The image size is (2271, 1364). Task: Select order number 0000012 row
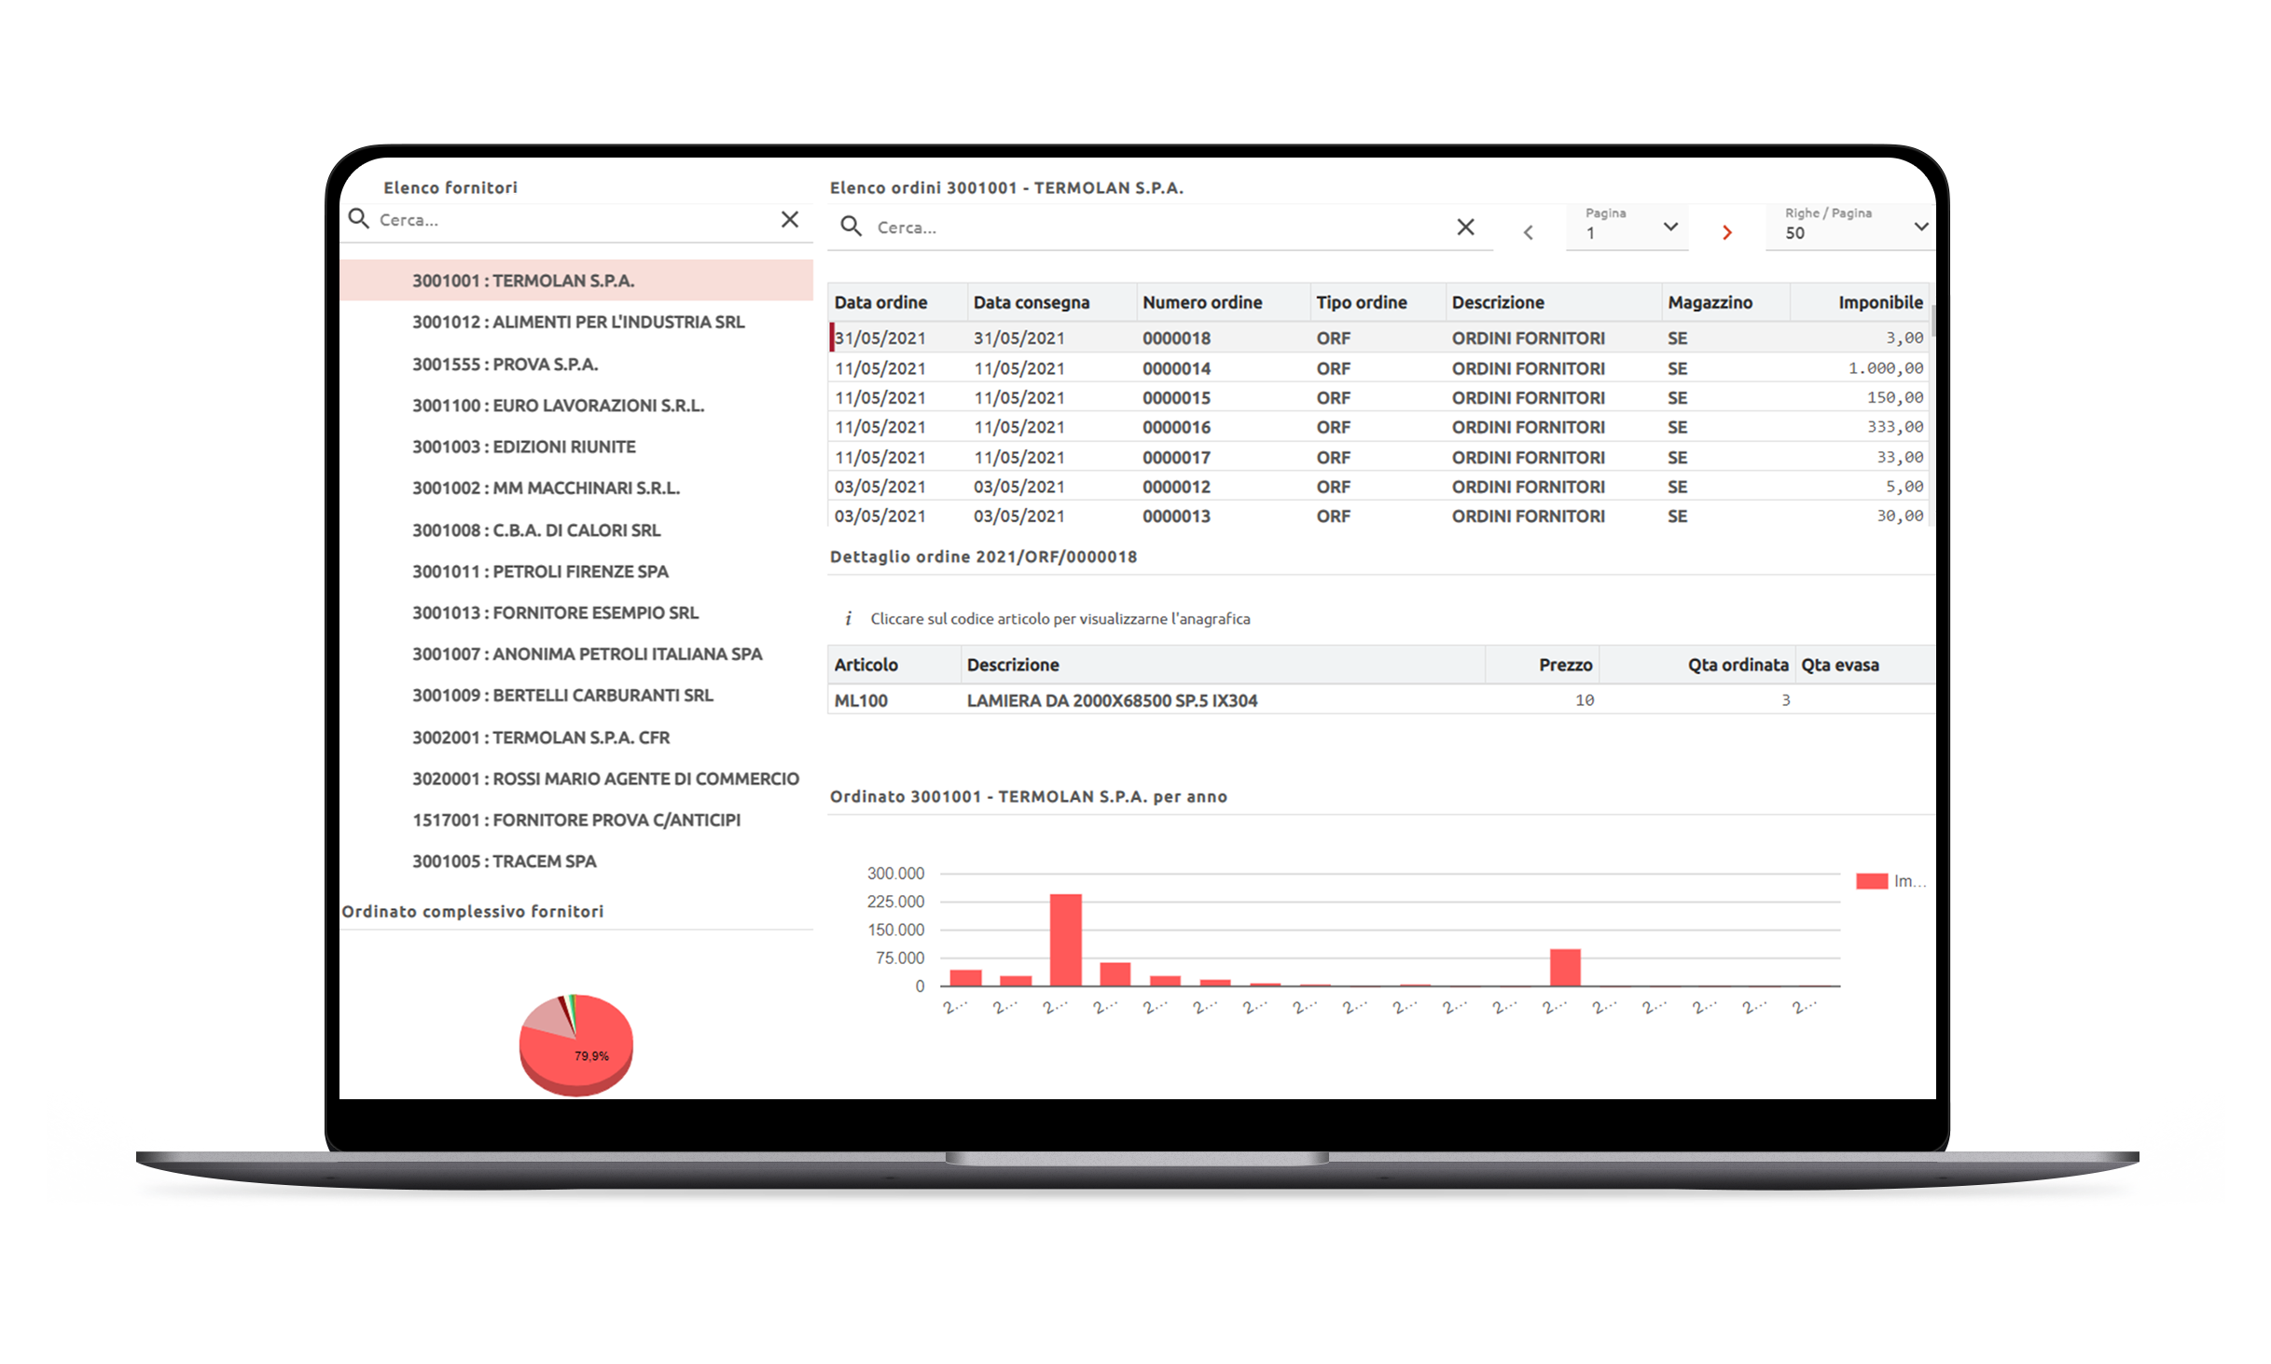click(1378, 487)
